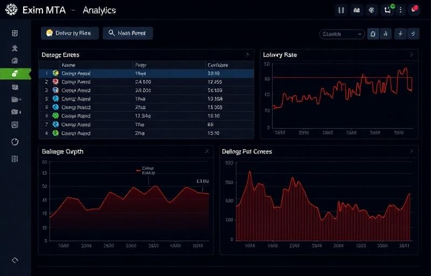
Task: Click the lightning bolt toolbar button
Action: coord(400,34)
